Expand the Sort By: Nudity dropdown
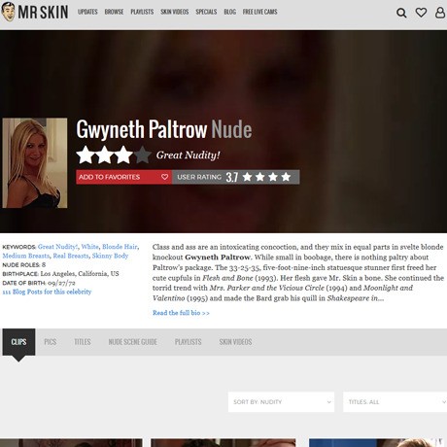 281,402
